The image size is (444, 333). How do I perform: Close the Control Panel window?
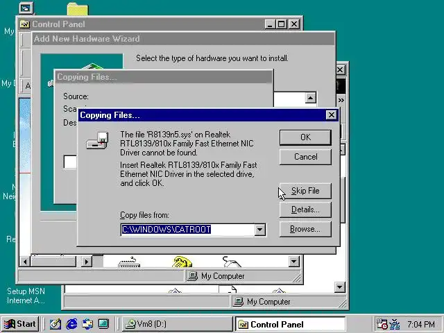(x=294, y=24)
